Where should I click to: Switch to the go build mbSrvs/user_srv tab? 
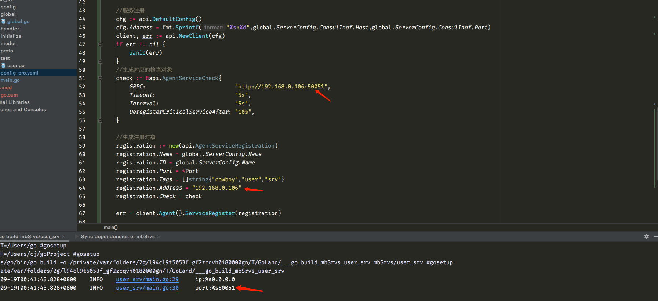pyautogui.click(x=30, y=237)
